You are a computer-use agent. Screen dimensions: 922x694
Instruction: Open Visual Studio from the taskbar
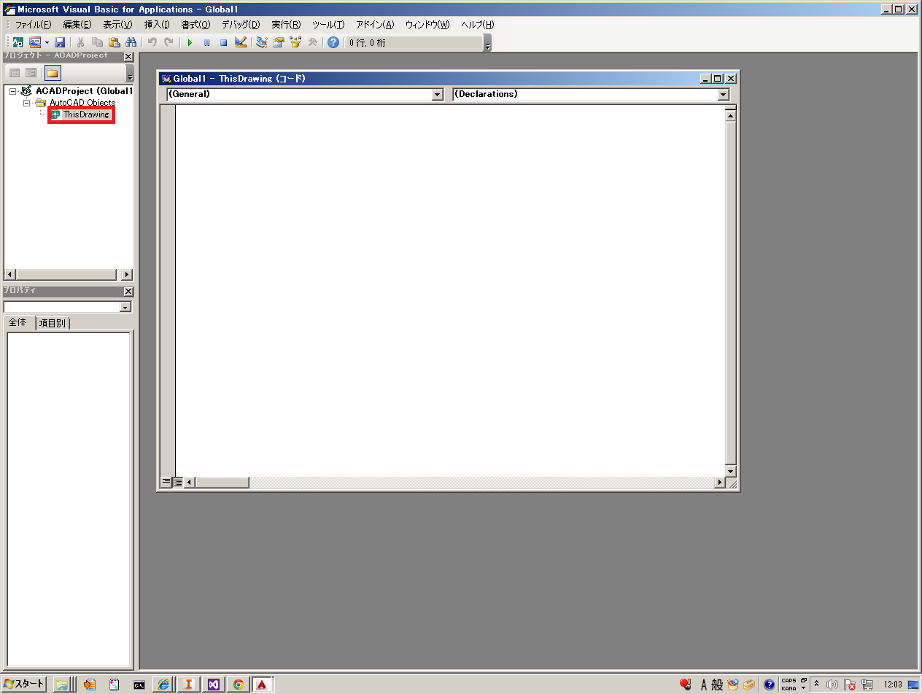213,685
